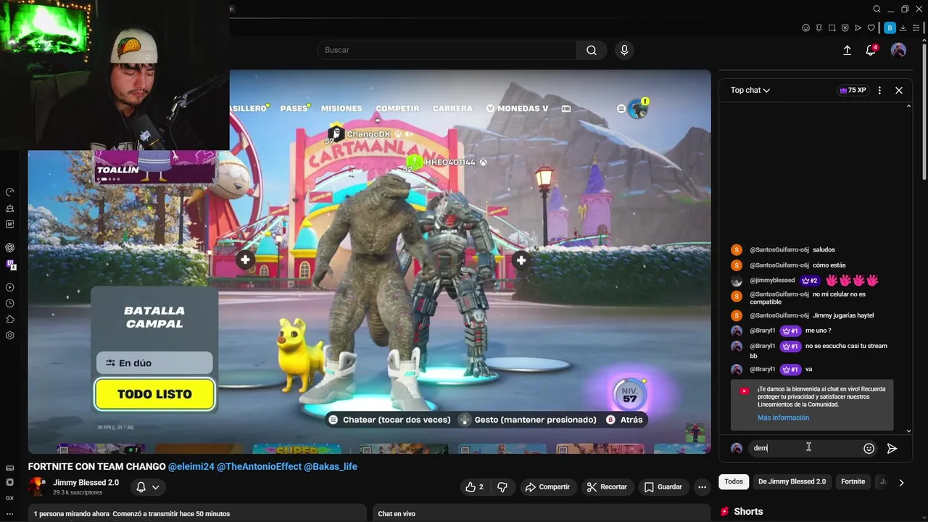Click the video title FORTNITE CON TEAM CHANGO

tap(97, 467)
